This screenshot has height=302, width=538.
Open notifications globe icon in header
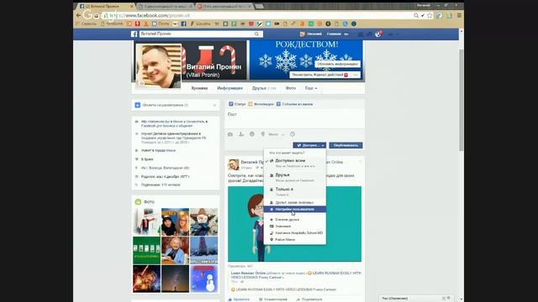pos(378,34)
